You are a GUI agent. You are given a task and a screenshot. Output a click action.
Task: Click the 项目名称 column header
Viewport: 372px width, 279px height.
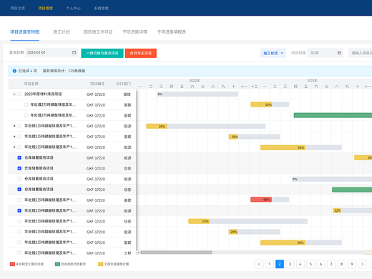coord(31,84)
